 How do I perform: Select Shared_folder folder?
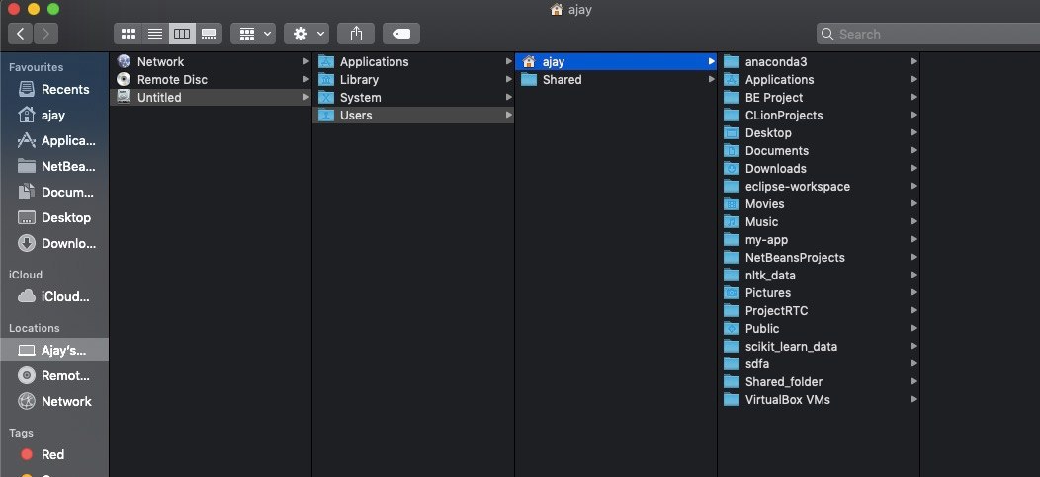(820, 382)
